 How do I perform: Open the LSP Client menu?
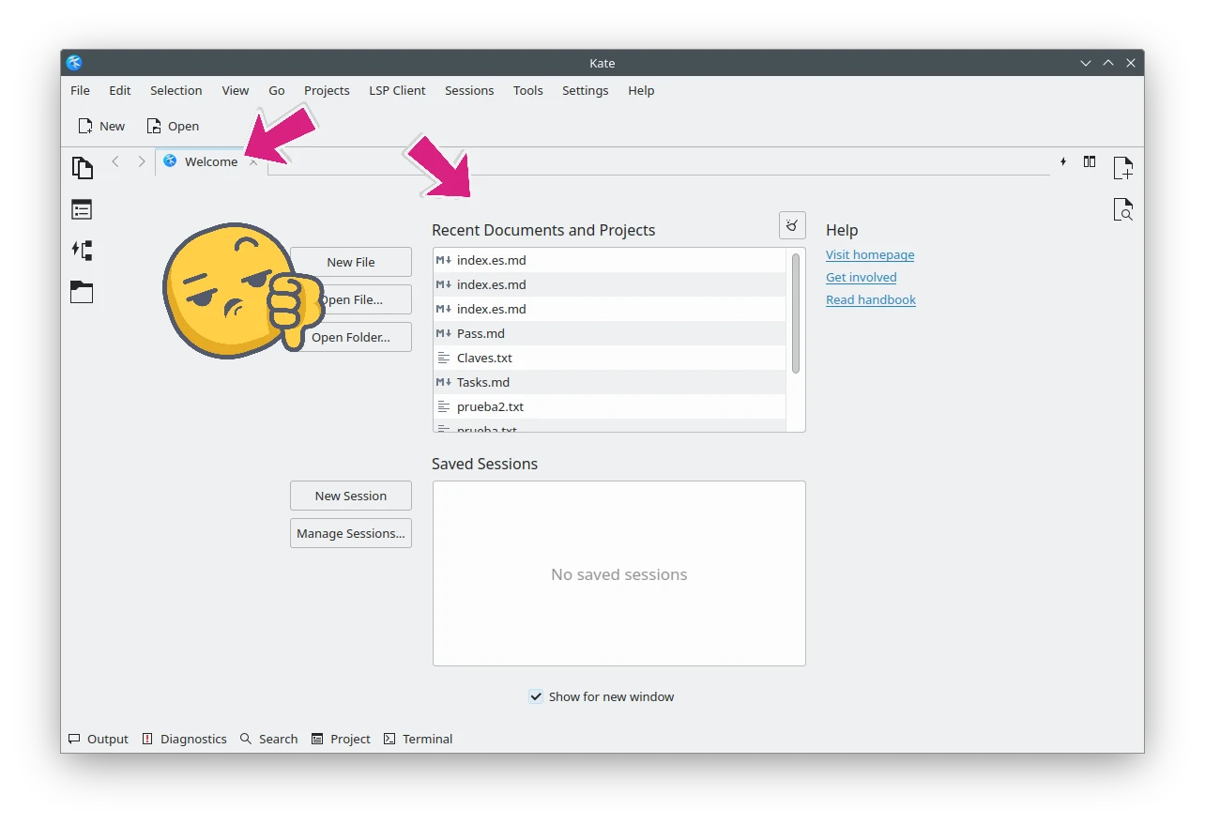point(397,90)
